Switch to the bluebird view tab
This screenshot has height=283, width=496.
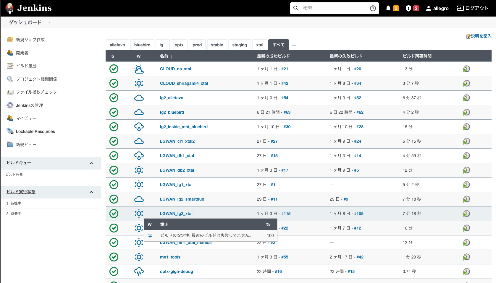point(142,45)
